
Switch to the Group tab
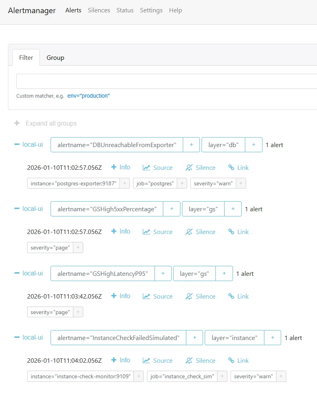[55, 58]
